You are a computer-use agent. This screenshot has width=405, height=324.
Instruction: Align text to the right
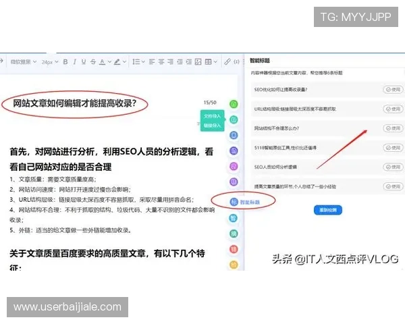[170, 61]
